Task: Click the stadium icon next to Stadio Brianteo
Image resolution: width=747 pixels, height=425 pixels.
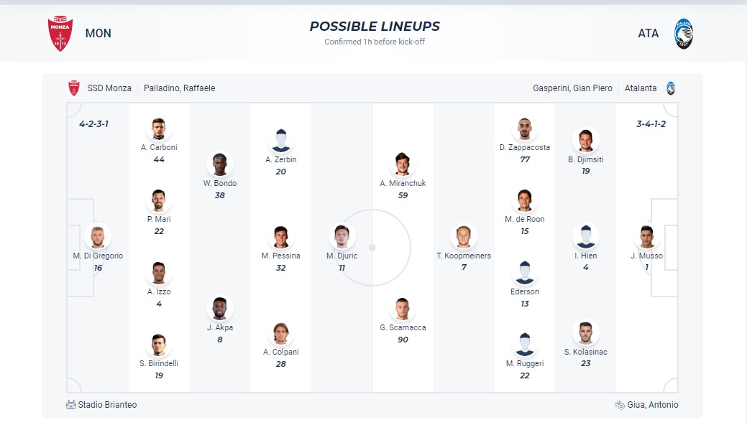Action: [70, 405]
